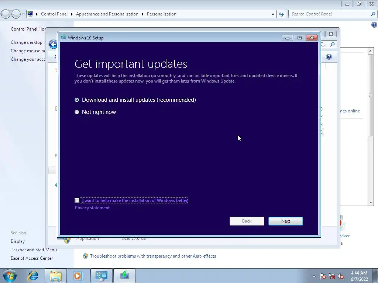This screenshot has width=378, height=283.
Task: Minimize the Windows 10 Setup window
Action: click(x=287, y=38)
